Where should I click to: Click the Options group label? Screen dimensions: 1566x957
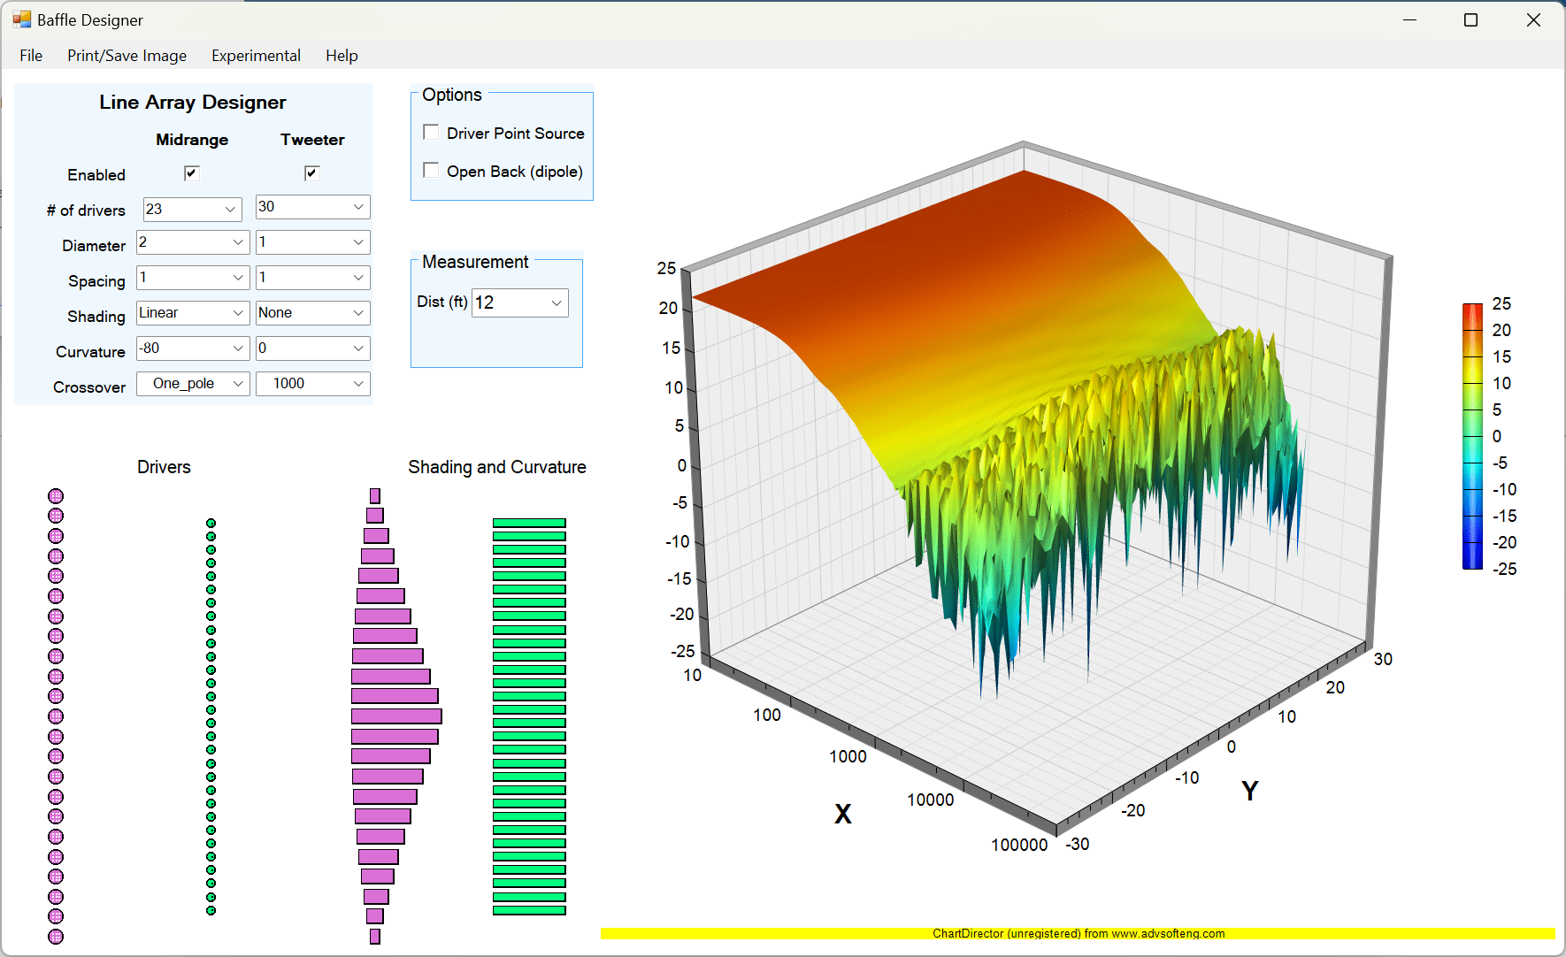452,95
